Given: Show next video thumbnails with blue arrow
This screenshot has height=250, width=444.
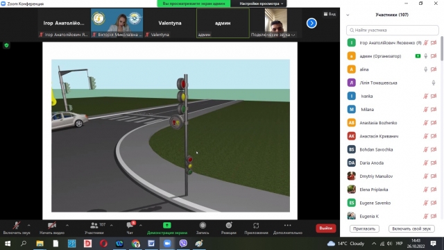Looking at the screenshot, I should (311, 23).
